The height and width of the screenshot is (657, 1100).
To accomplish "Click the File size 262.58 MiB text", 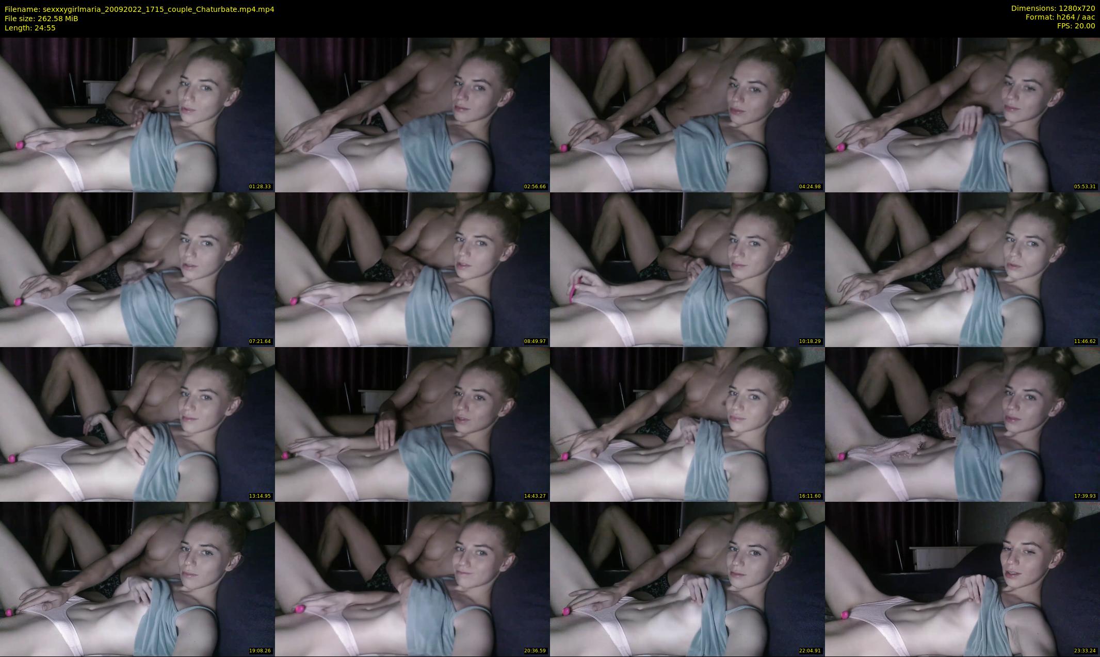I will click(41, 19).
